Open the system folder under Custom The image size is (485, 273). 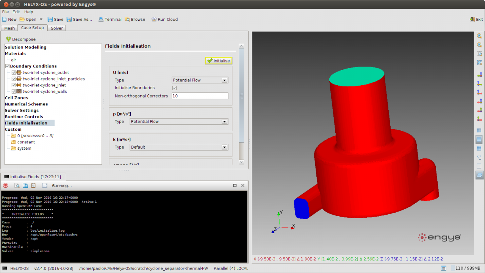click(x=21, y=148)
